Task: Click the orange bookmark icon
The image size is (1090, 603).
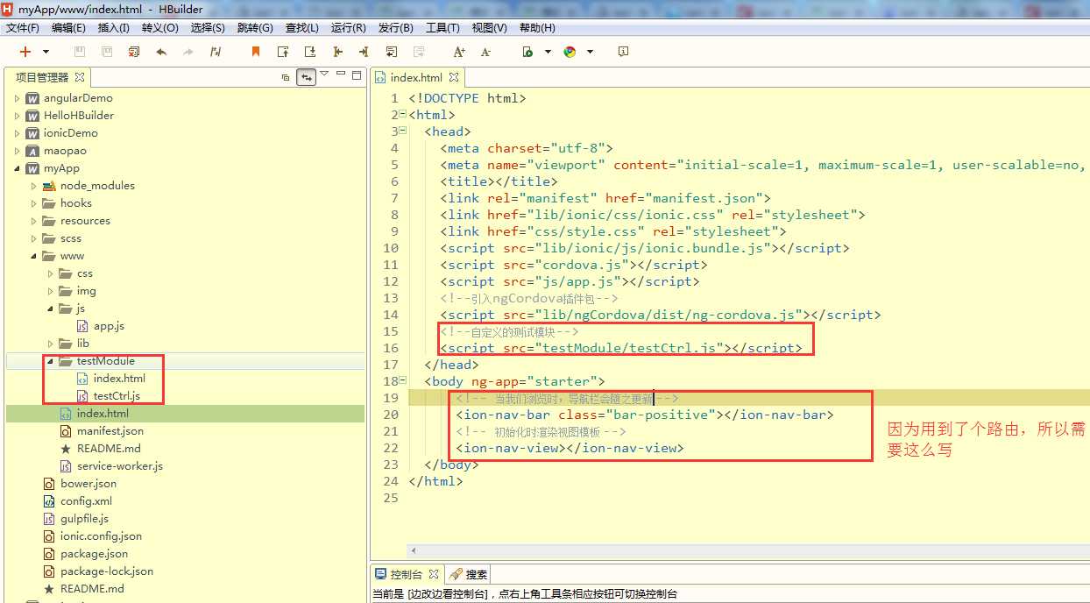Action: (256, 52)
